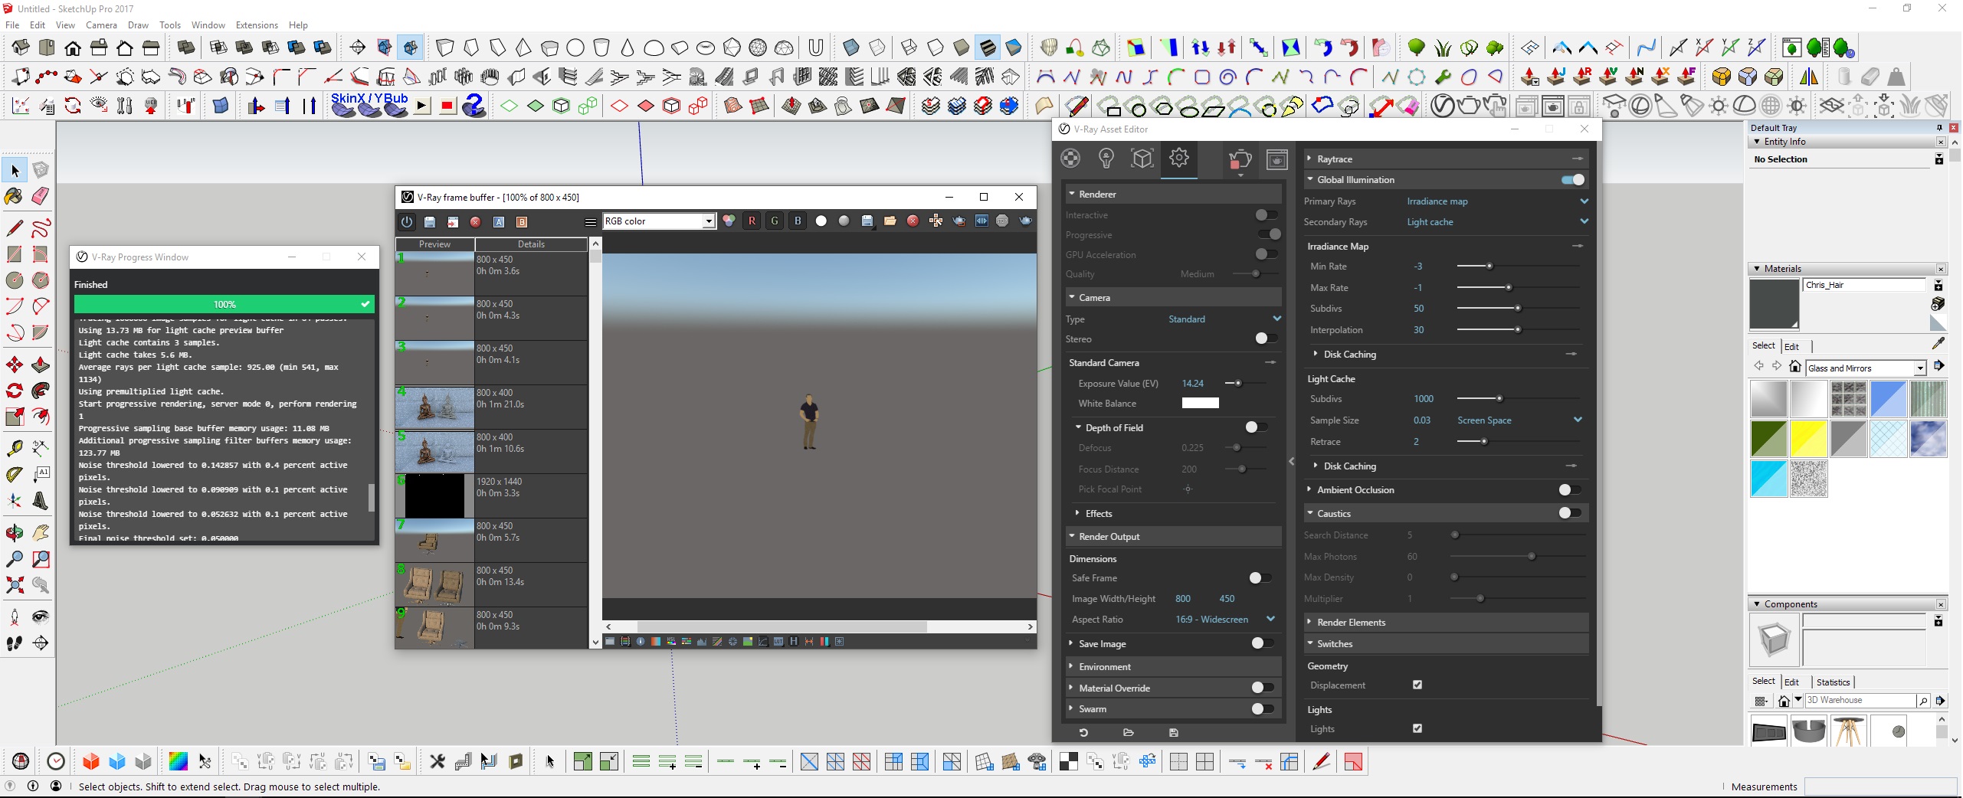This screenshot has width=1963, height=798.
Task: Switch to Edit tab in Materials panel
Action: (1791, 346)
